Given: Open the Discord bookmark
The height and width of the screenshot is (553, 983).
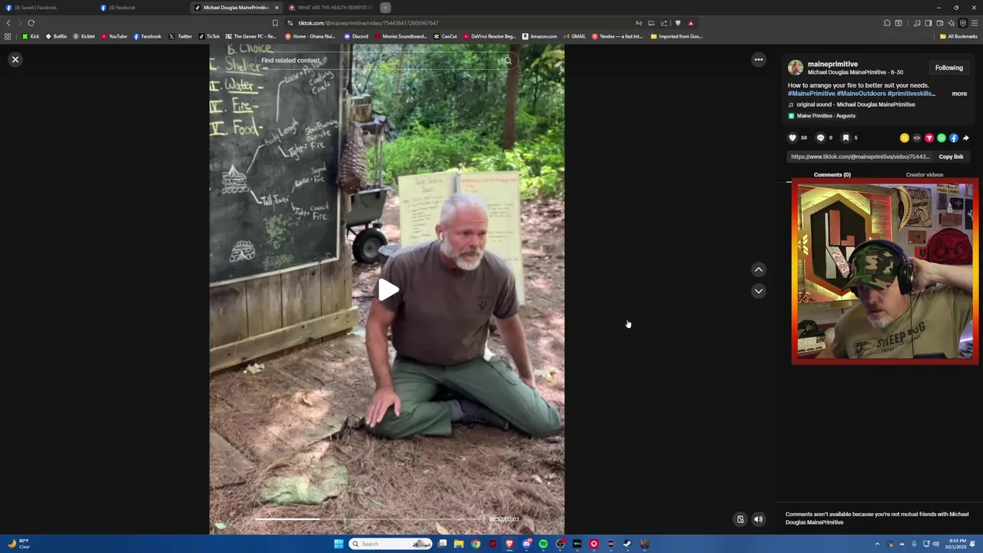Looking at the screenshot, I should pos(356,36).
